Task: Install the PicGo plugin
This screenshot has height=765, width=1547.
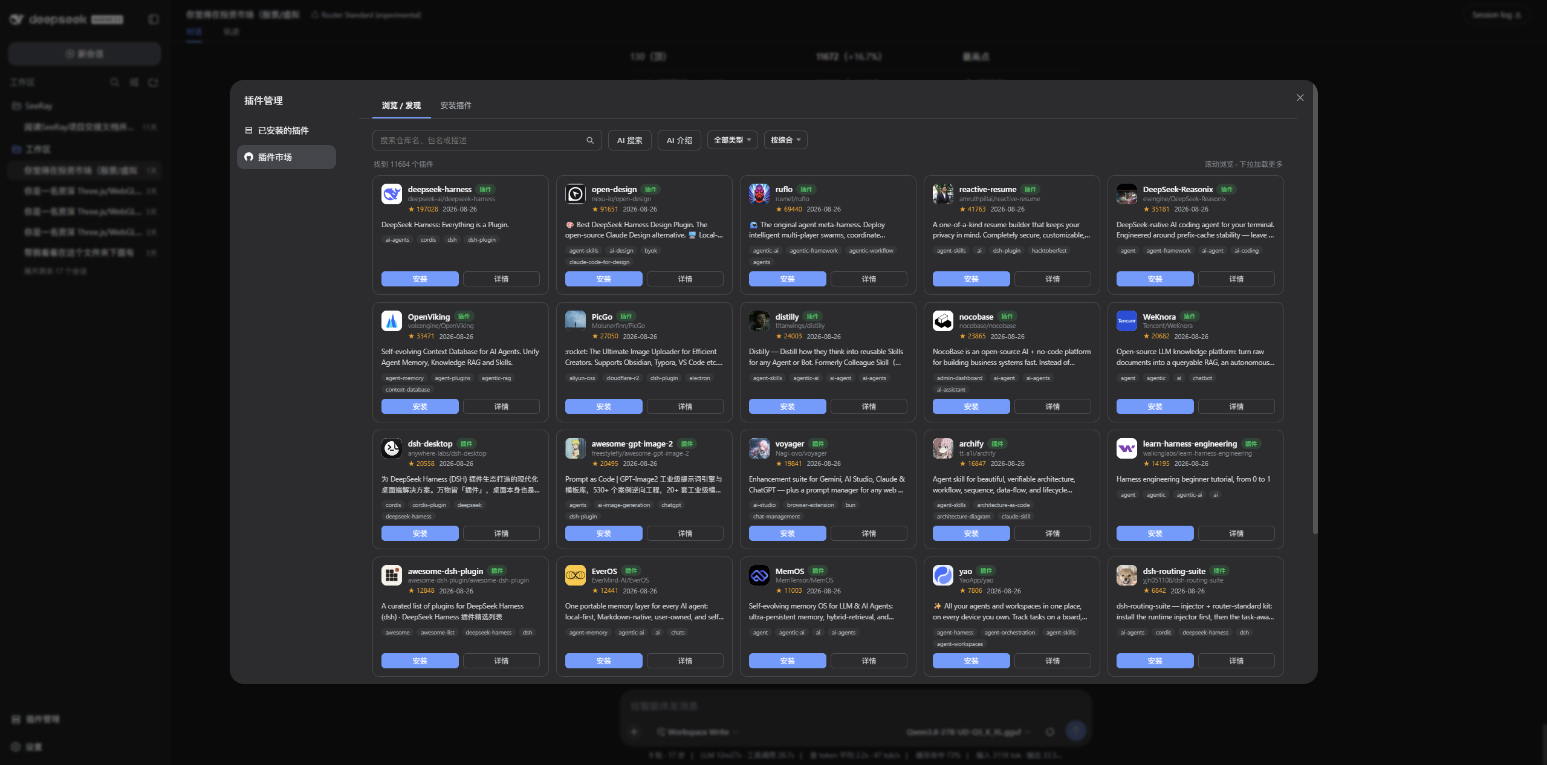Action: [x=604, y=407]
